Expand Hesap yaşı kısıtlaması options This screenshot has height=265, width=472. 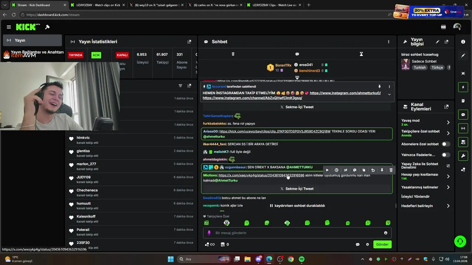coord(448,176)
